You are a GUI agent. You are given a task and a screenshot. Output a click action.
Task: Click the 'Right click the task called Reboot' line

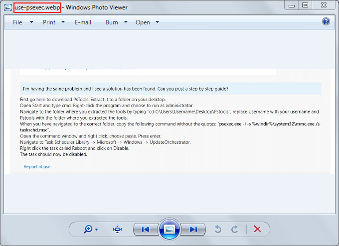coord(75,148)
